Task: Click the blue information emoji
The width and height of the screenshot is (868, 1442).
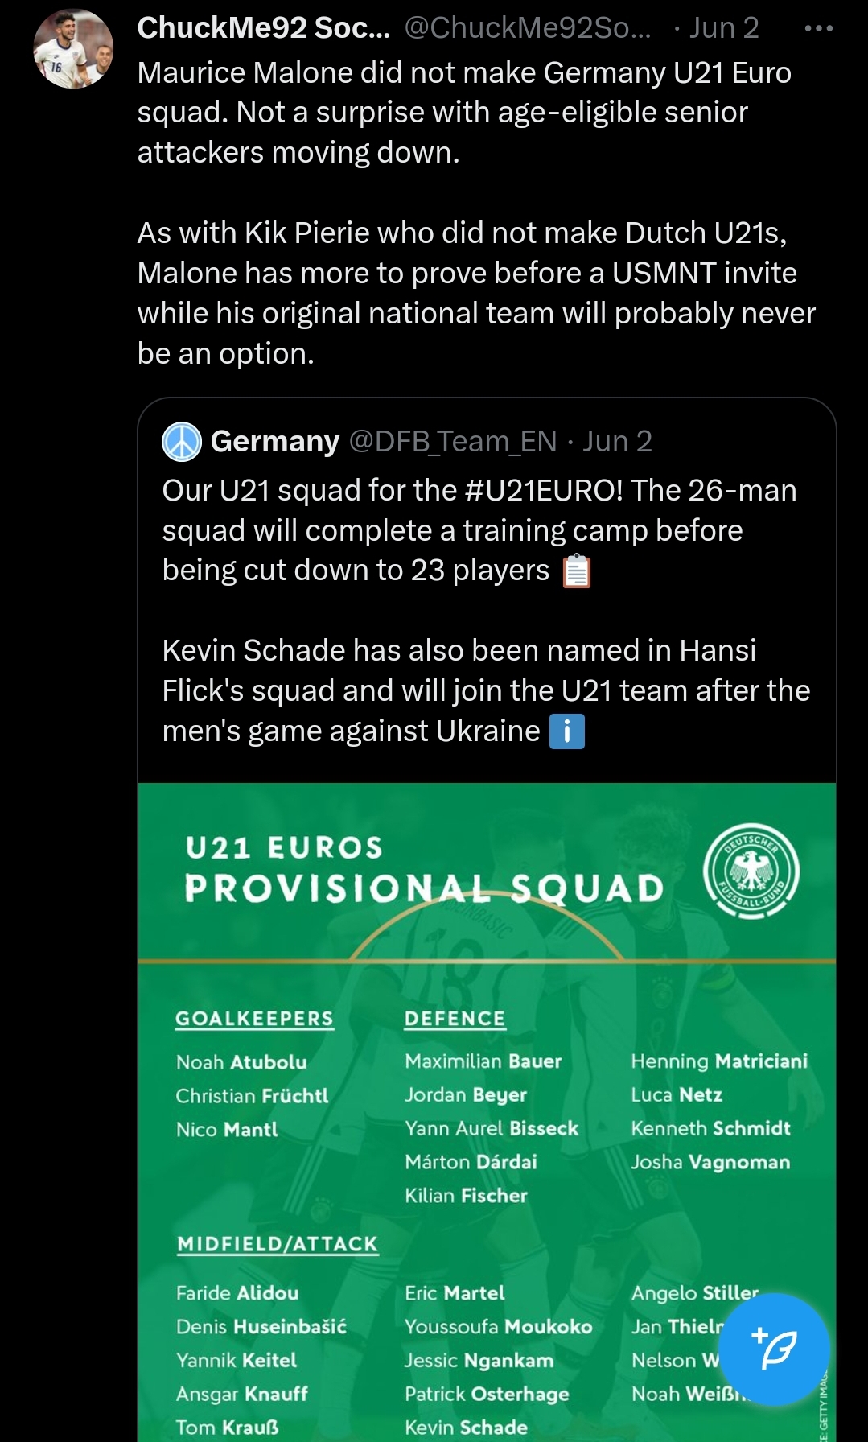Action: (566, 731)
